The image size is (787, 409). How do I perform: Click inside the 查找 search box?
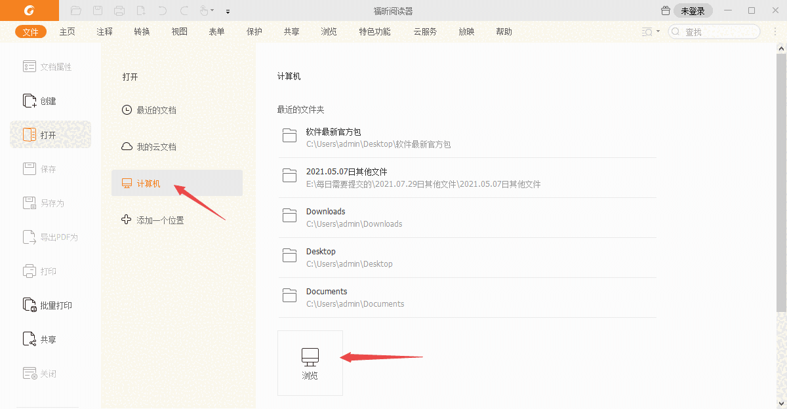715,31
